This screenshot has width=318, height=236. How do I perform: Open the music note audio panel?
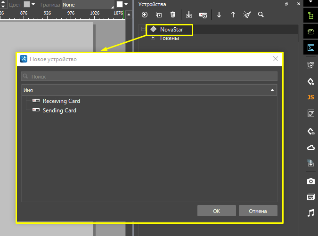(x=310, y=213)
